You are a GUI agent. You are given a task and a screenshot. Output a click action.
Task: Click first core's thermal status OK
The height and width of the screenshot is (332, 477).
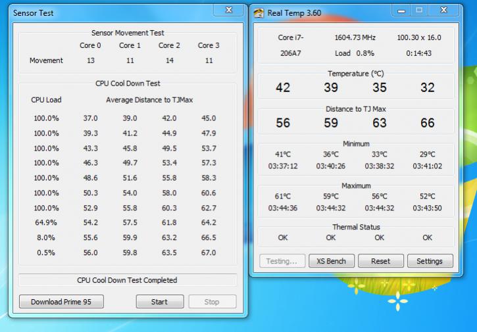[x=283, y=237]
